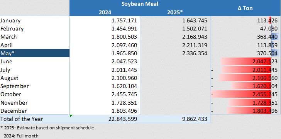This screenshot has height=139, width=281.
Task: Select March 2025 value 2.168.943
Action: (195, 37)
